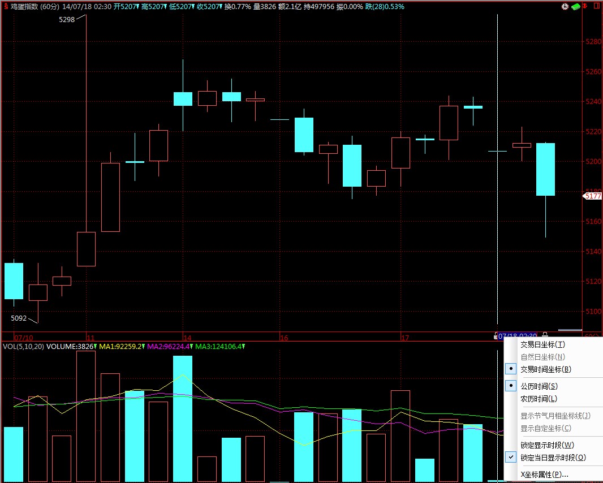
Task: Choose 交易日坐标(T) from context menu
Action: coord(542,344)
